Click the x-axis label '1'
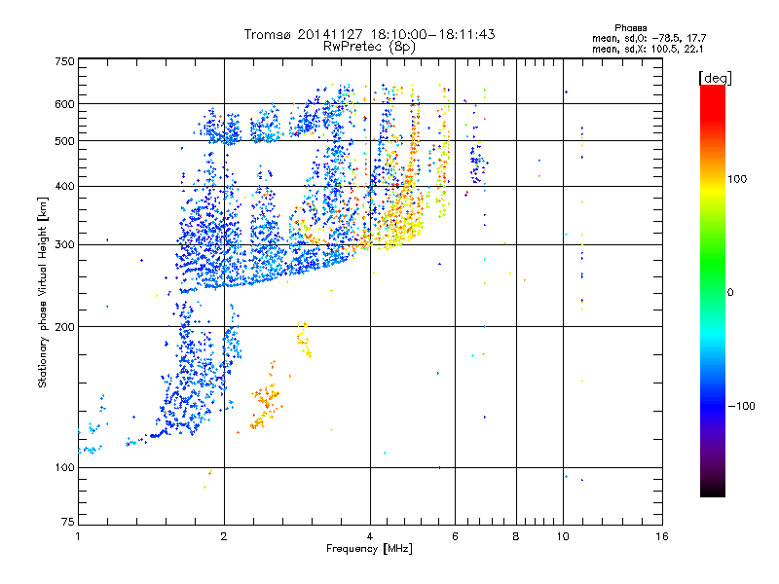779x584 pixels. [78, 536]
